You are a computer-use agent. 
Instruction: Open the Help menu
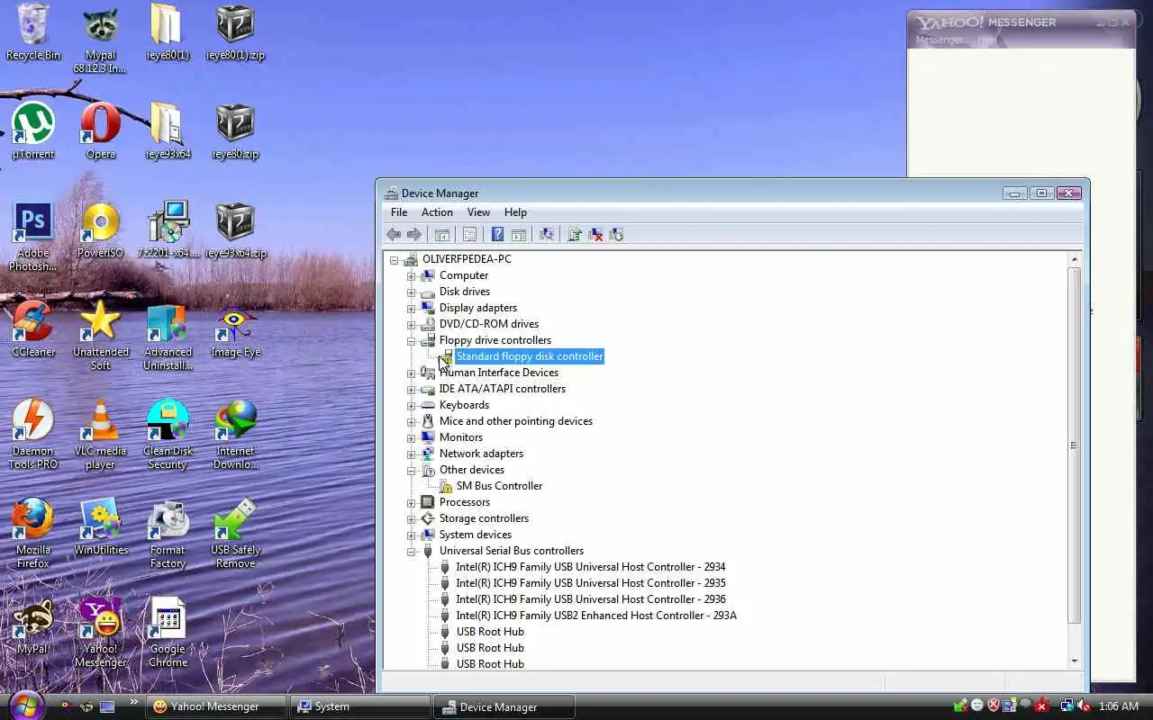point(515,212)
